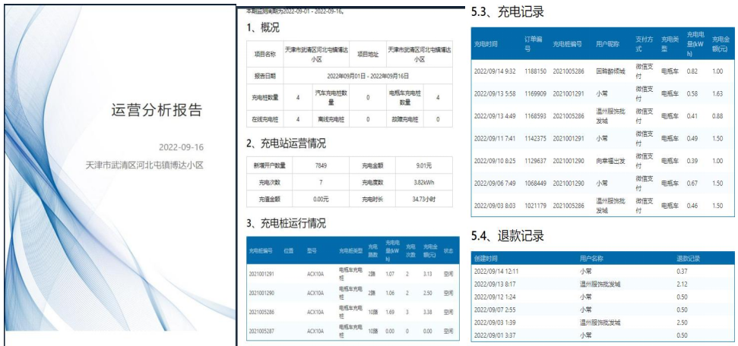Select the heading 1、概况
Image resolution: width=738 pixels, height=346 pixels.
(263, 28)
